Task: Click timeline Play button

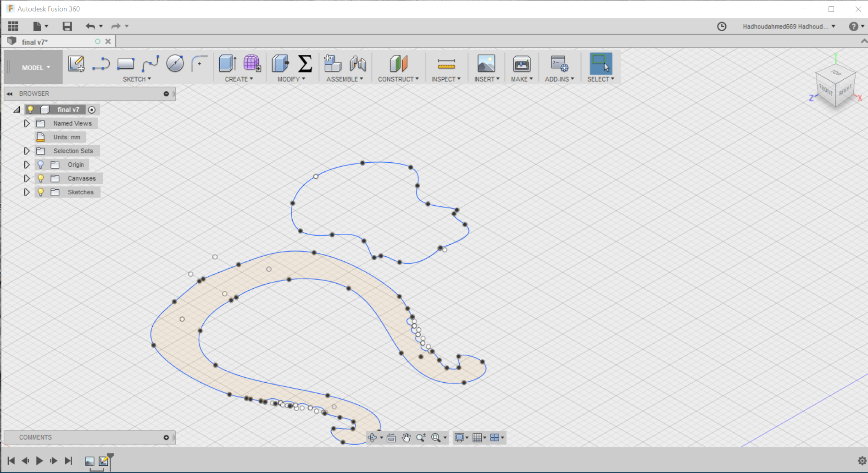Action: click(39, 461)
